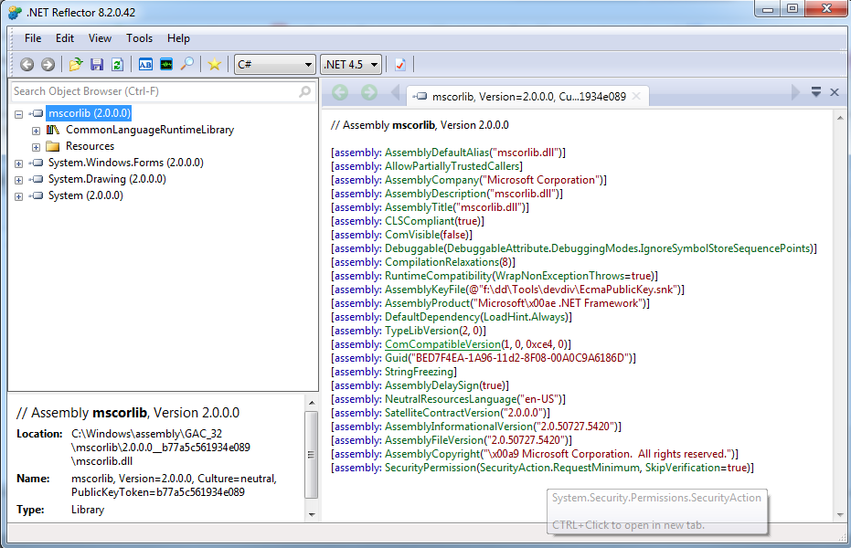Expand the System.Windows.Forms (2.0.0.0) node
Viewport: 851px width, 548px height.
tap(19, 163)
